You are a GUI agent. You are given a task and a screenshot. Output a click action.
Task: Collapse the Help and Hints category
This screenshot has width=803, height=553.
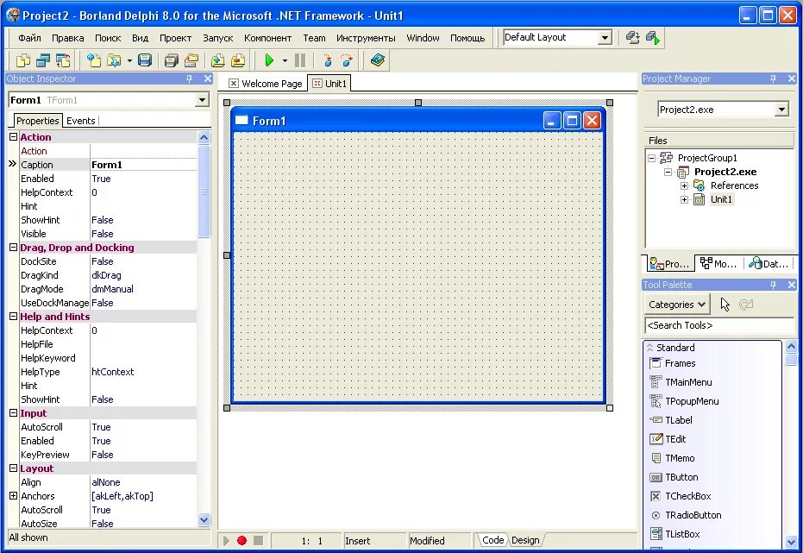tap(13, 317)
